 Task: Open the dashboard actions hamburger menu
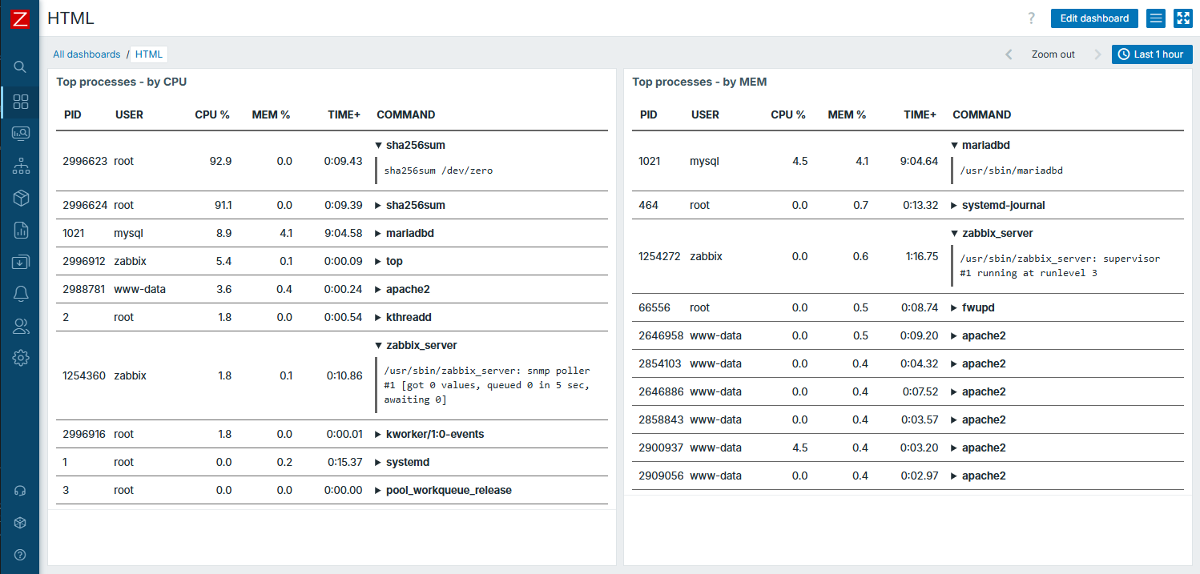(1155, 18)
